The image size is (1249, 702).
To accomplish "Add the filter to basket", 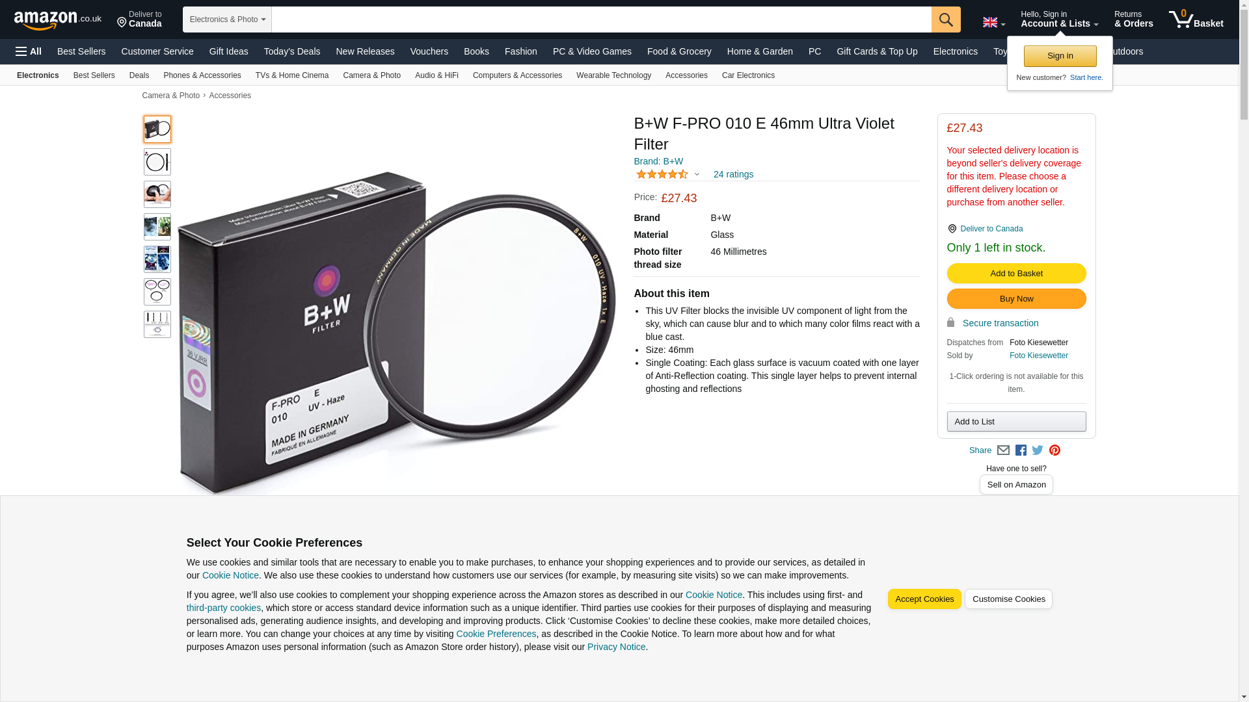I will (x=1016, y=274).
